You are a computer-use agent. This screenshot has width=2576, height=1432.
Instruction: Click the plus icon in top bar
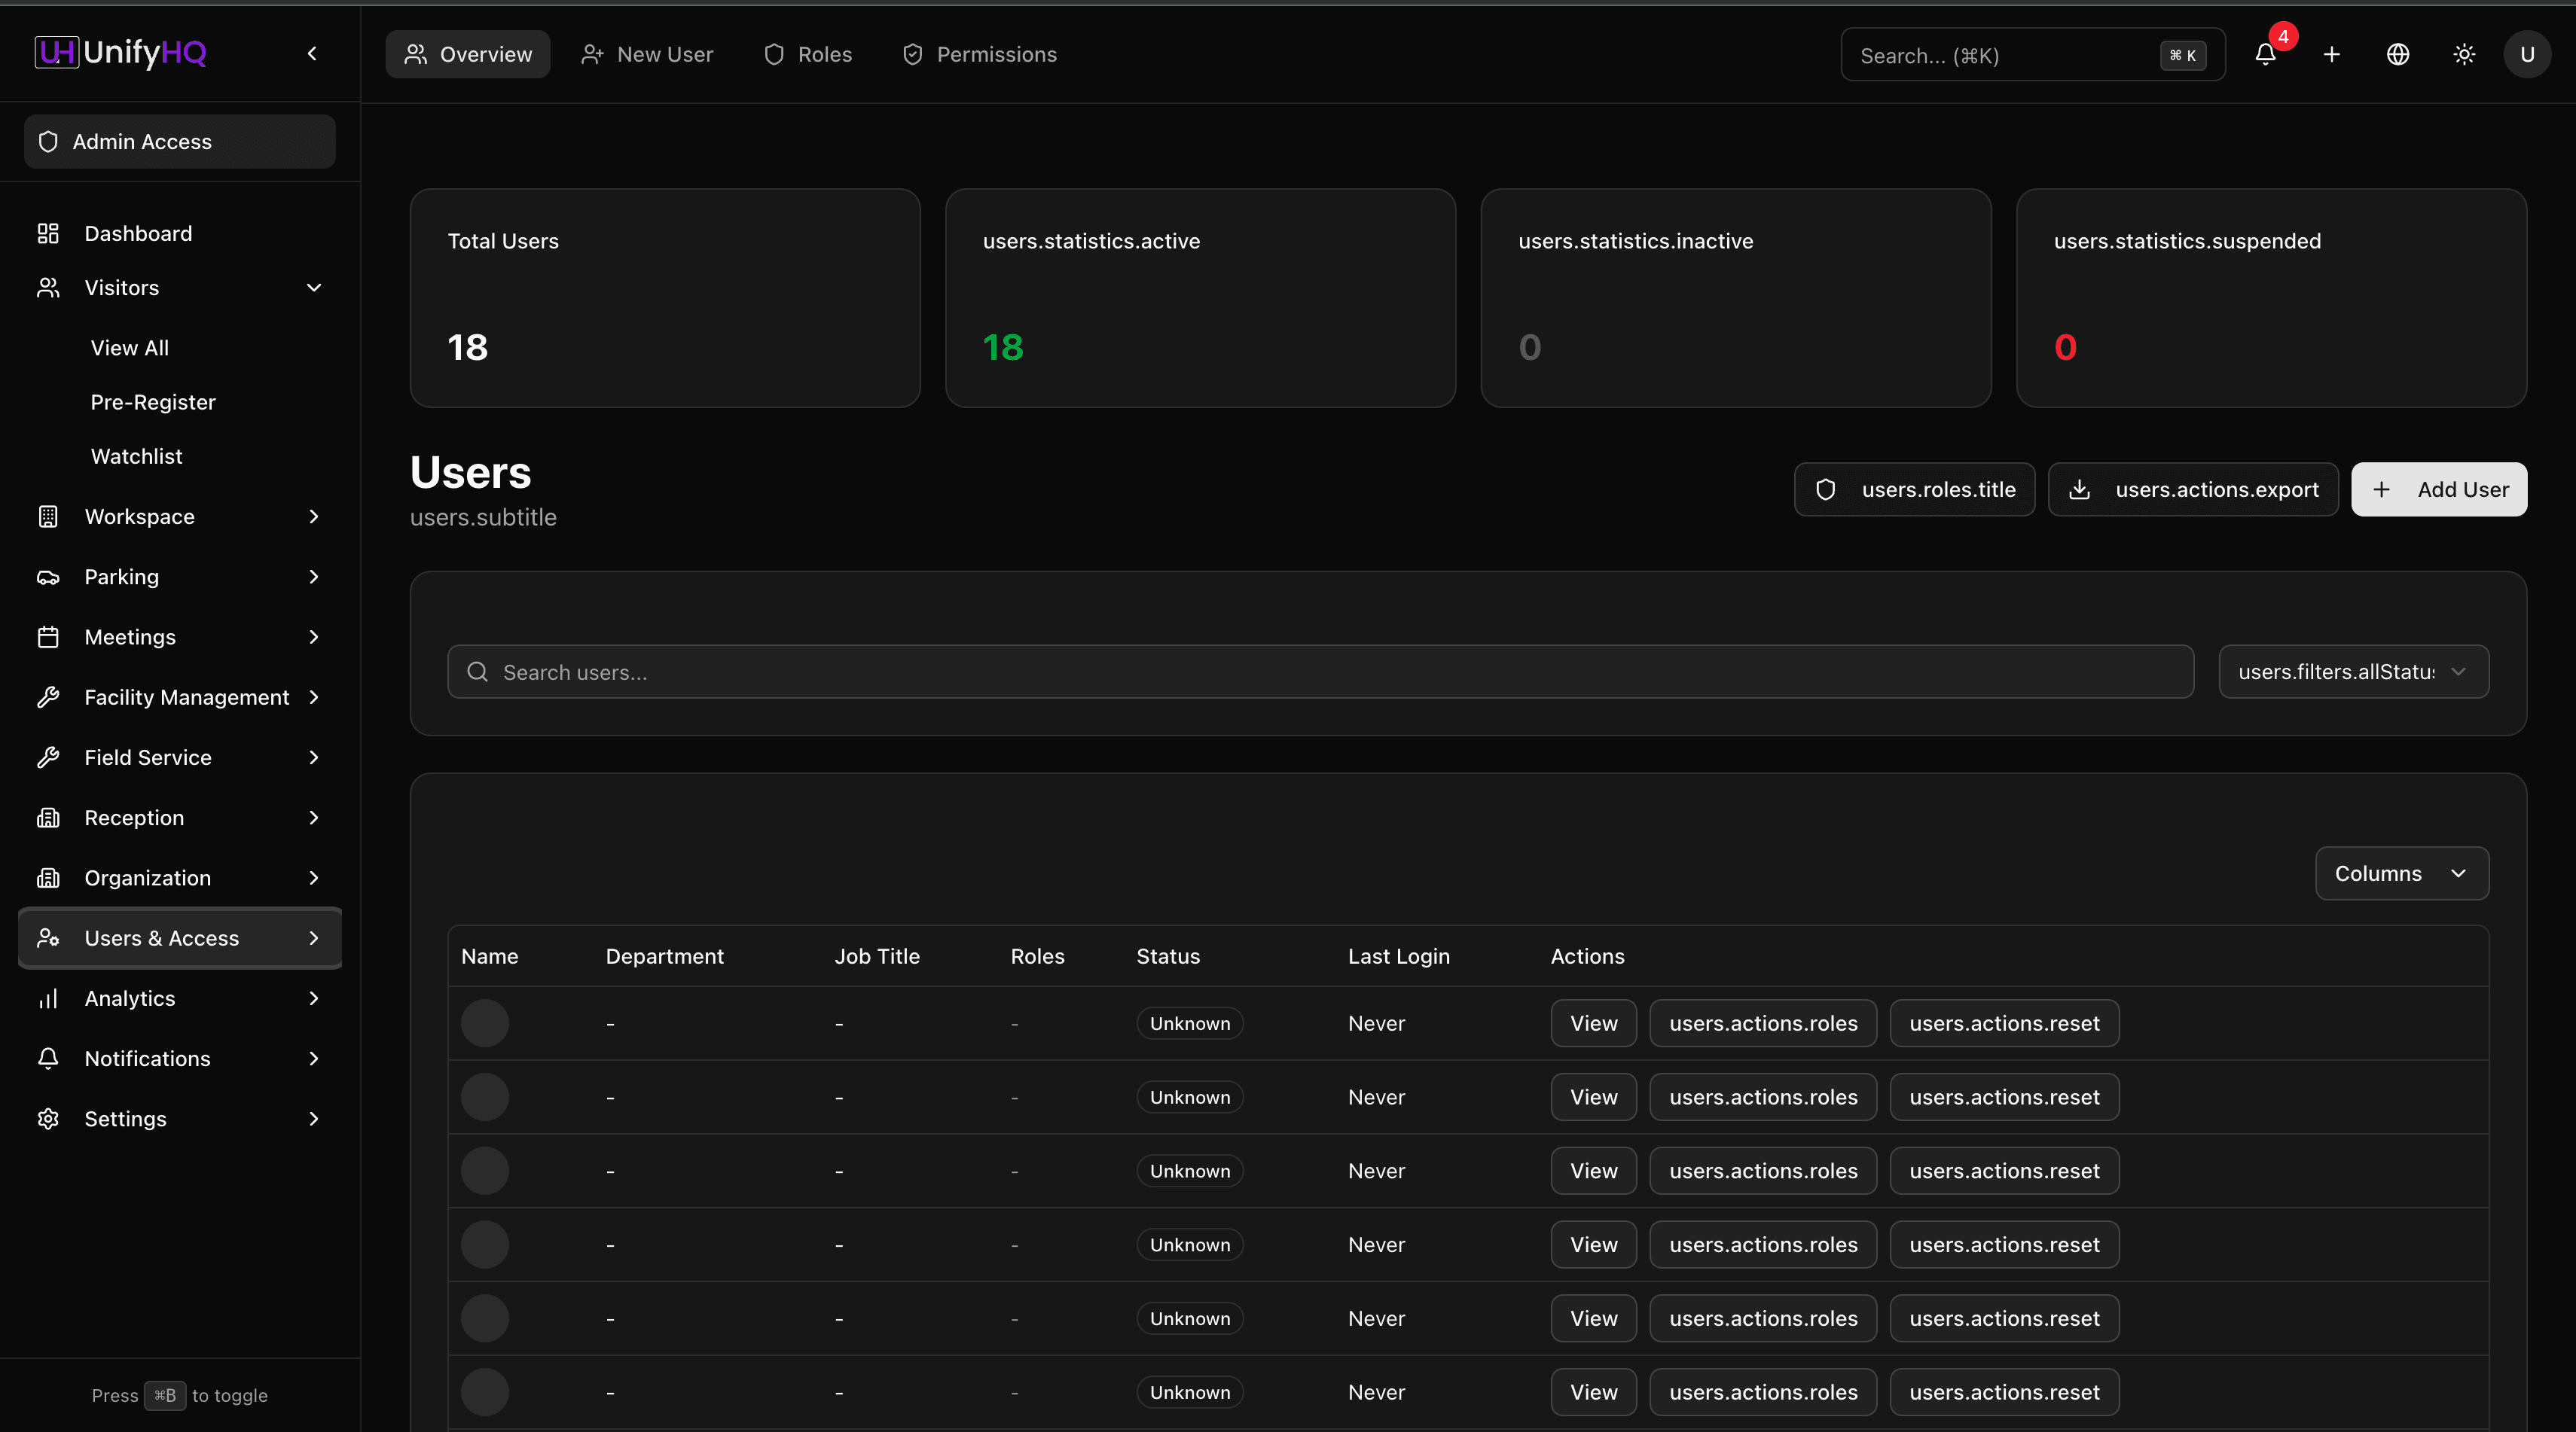pos(2331,54)
